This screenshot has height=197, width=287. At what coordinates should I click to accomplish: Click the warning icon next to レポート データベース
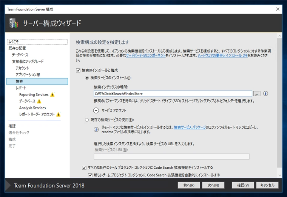coord(39,101)
